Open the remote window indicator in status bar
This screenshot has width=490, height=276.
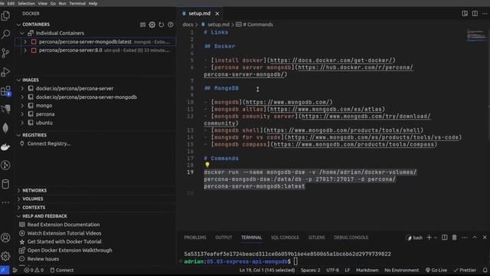(5, 270)
